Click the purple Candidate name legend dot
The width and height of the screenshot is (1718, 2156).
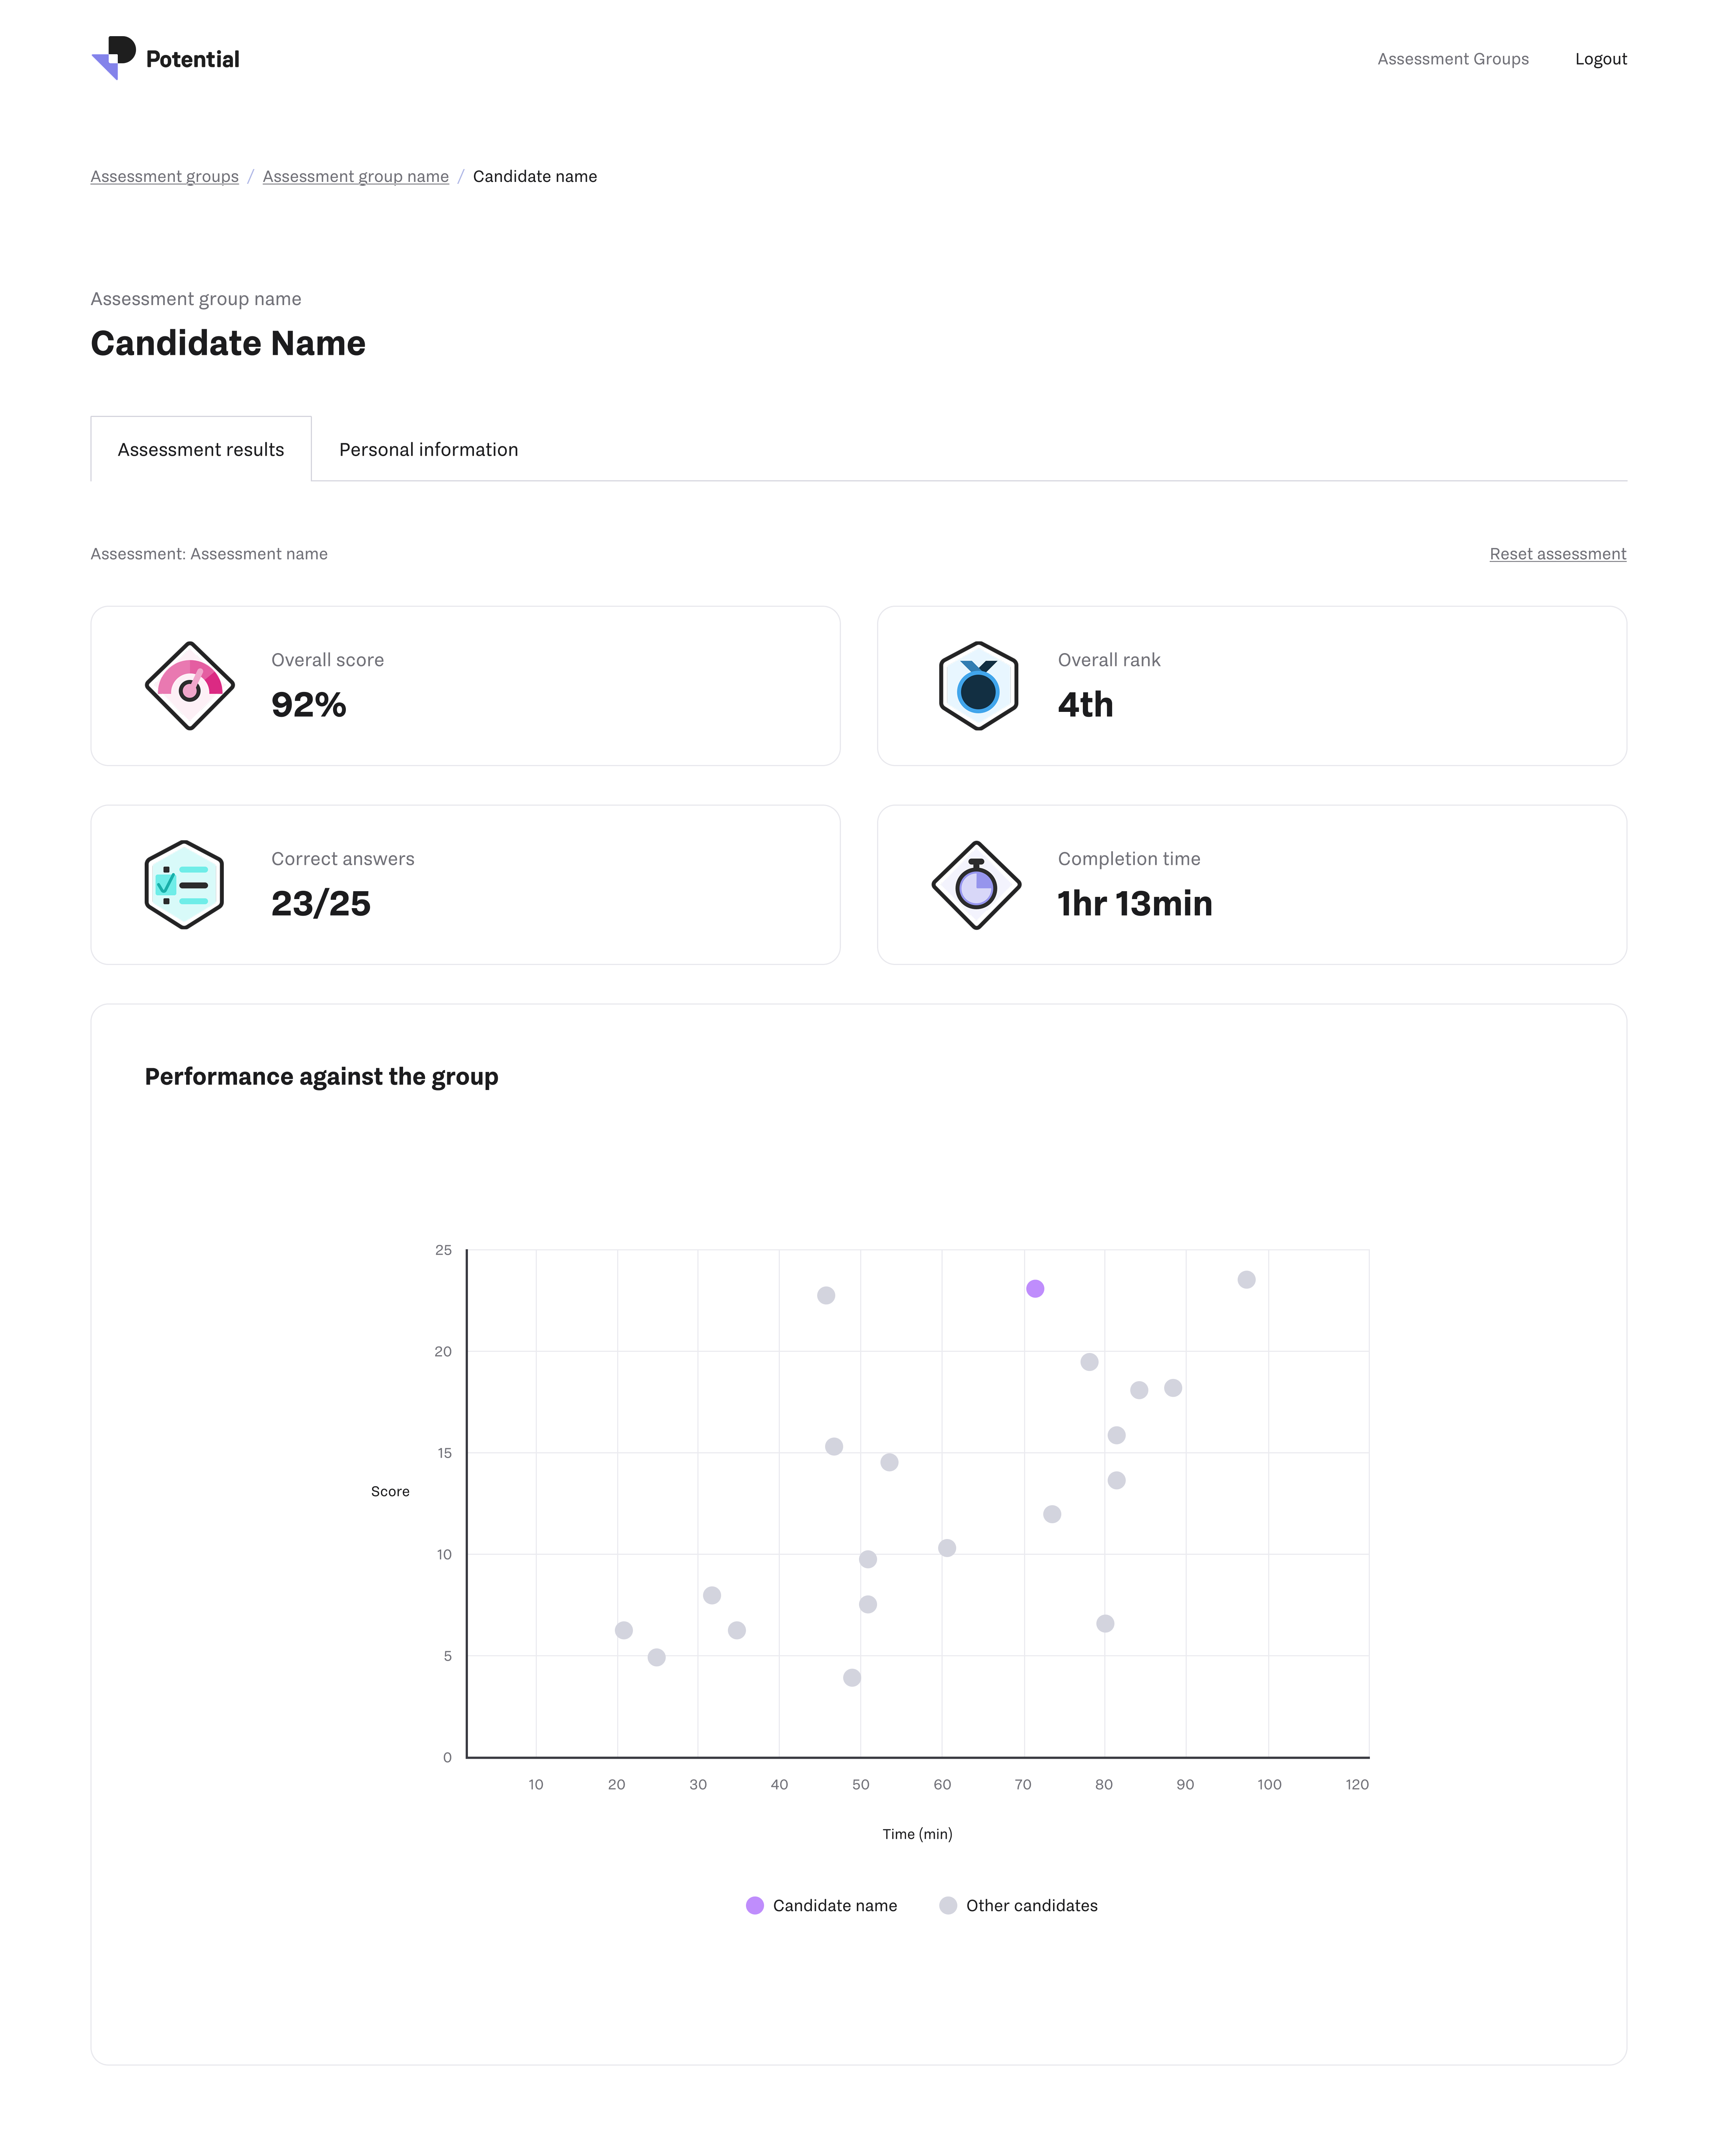755,1906
